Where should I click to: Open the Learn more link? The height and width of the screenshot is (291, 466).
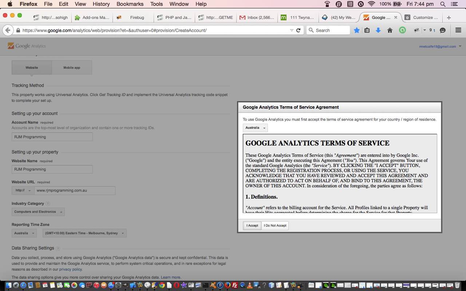tap(171, 278)
